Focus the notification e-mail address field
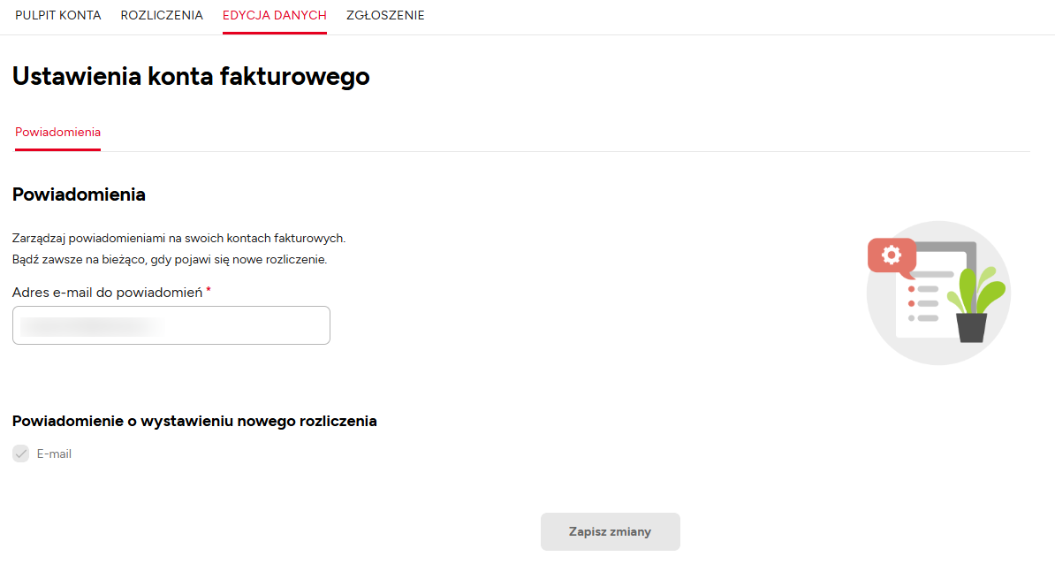 pos(171,325)
